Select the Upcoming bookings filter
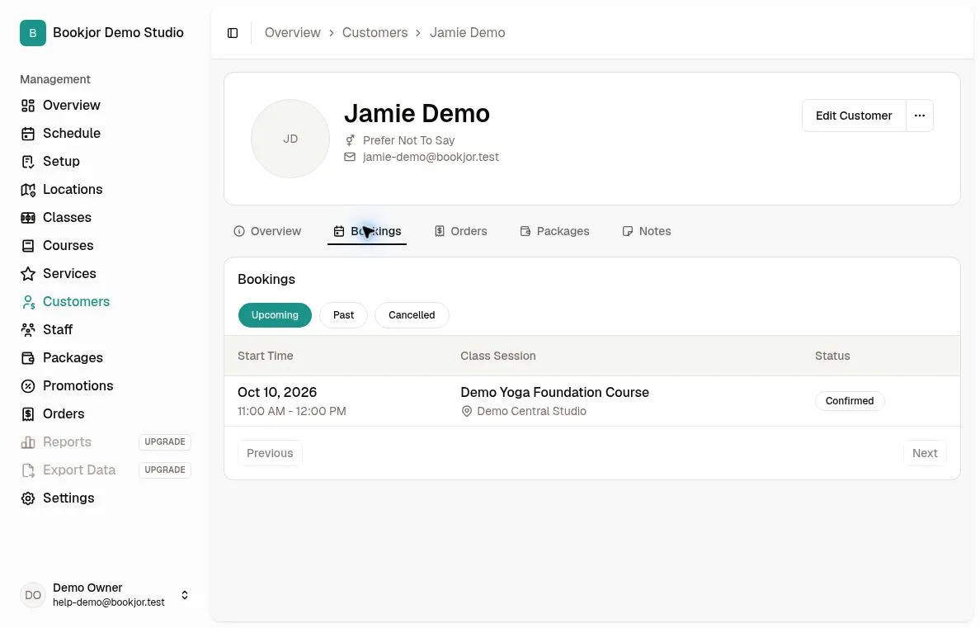Image resolution: width=980 pixels, height=628 pixels. tap(275, 315)
